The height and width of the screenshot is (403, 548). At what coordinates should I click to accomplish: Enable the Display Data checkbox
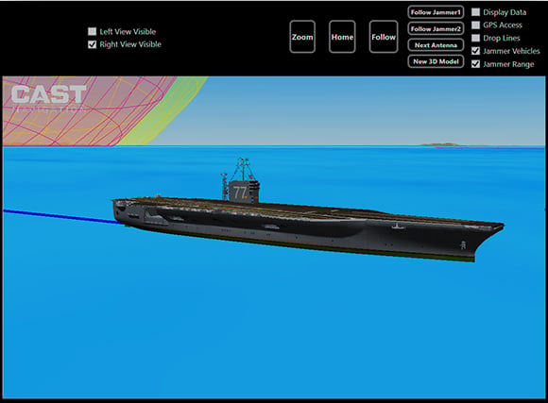pyautogui.click(x=475, y=12)
